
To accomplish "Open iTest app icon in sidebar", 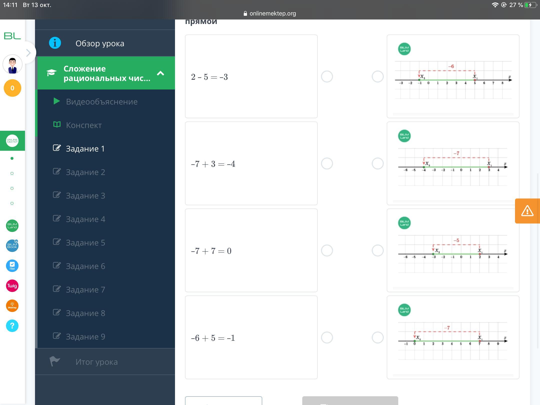I will 12,266.
